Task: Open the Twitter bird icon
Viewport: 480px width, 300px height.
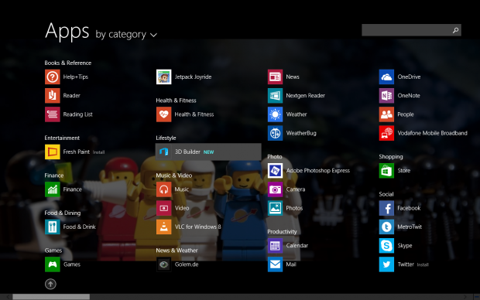Action: pyautogui.click(x=386, y=264)
